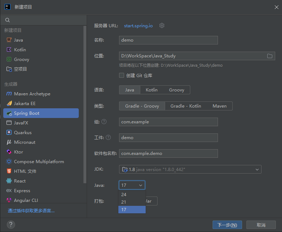This screenshot has height=232, width=282.
Task: Click the Jakarta EE sail icon
Action: coord(9,103)
